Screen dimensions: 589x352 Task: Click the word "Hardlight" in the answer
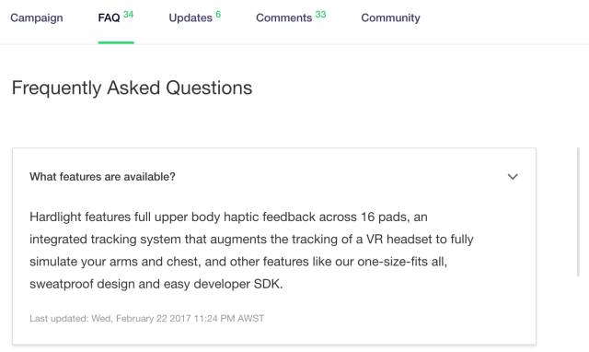pyautogui.click(x=55, y=217)
